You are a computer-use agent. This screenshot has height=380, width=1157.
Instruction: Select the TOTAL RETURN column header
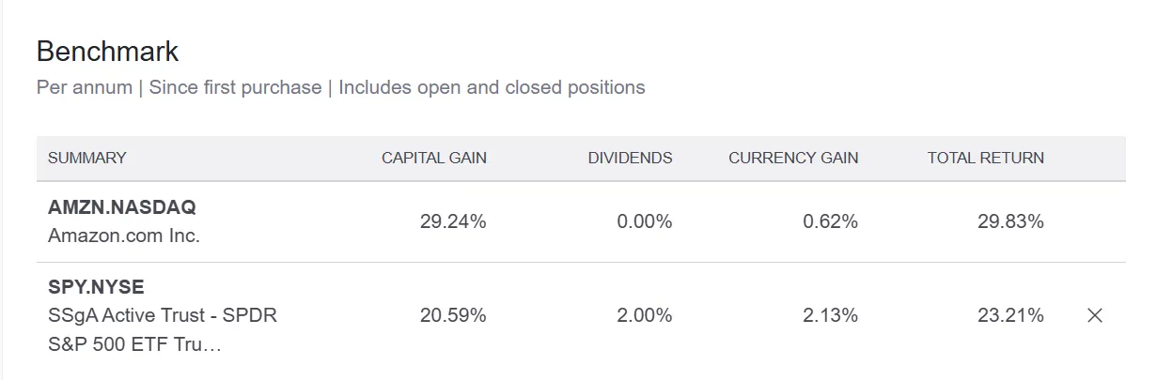coord(985,158)
